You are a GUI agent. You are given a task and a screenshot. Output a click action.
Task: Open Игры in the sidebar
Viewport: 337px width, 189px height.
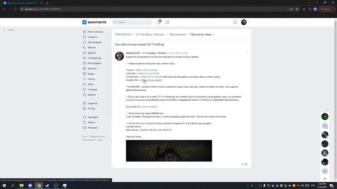(x=91, y=84)
